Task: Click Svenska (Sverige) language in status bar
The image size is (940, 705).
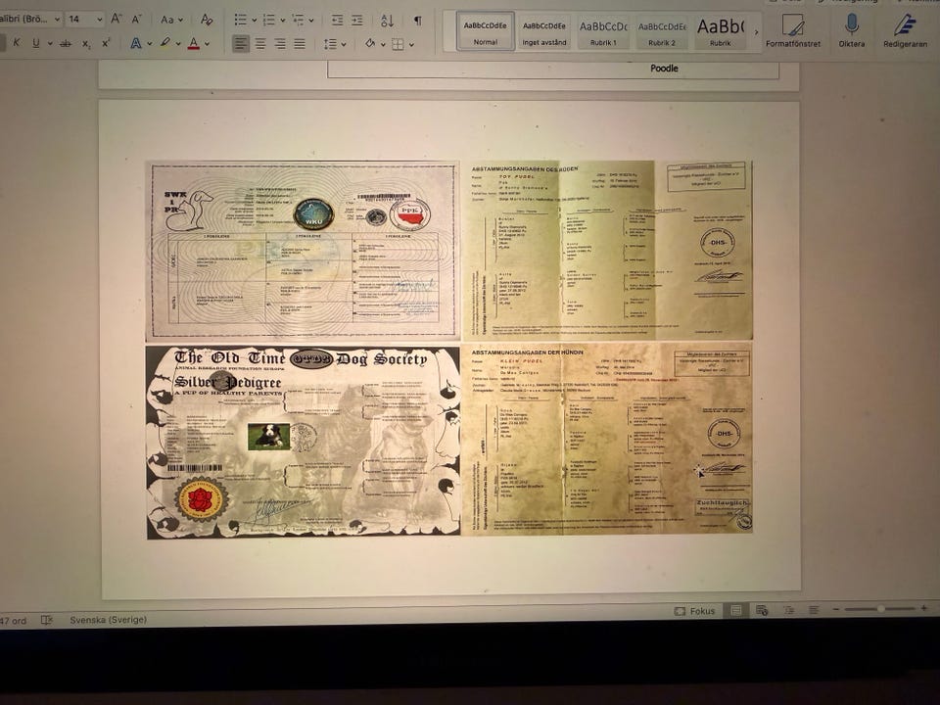Action: pyautogui.click(x=108, y=620)
